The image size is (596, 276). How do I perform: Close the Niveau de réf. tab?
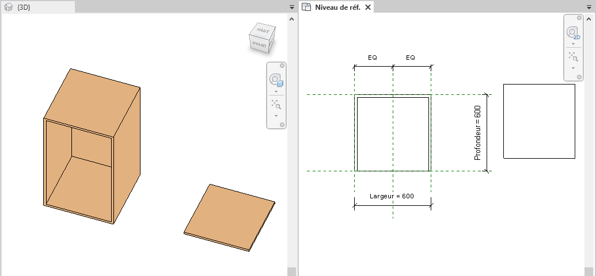click(368, 7)
